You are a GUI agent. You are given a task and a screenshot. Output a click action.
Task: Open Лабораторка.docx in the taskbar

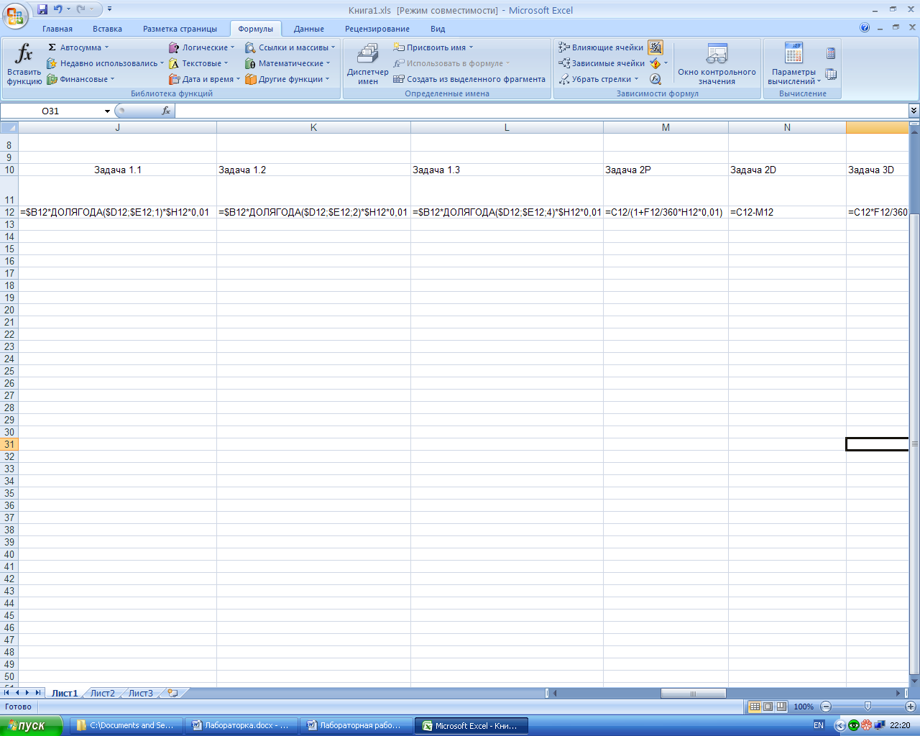(x=240, y=725)
